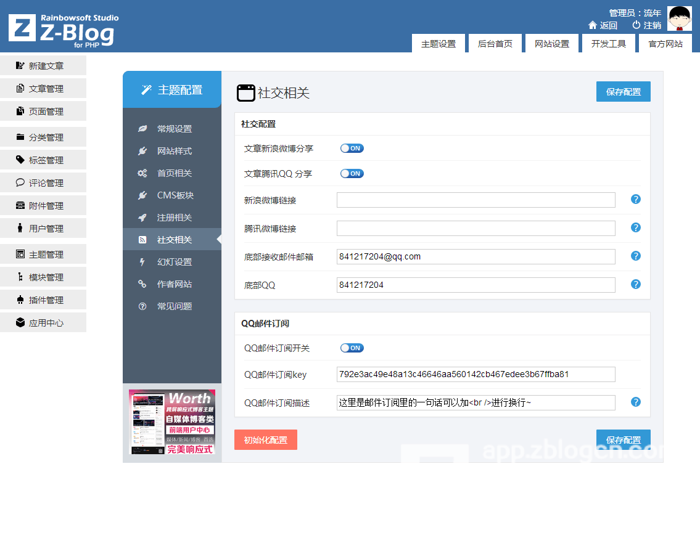
Task: Click the 返回 home icon in header
Action: coord(593,25)
